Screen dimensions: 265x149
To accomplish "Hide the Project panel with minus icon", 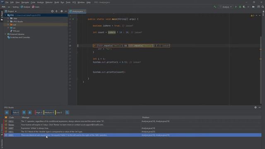I will click(x=66, y=11).
